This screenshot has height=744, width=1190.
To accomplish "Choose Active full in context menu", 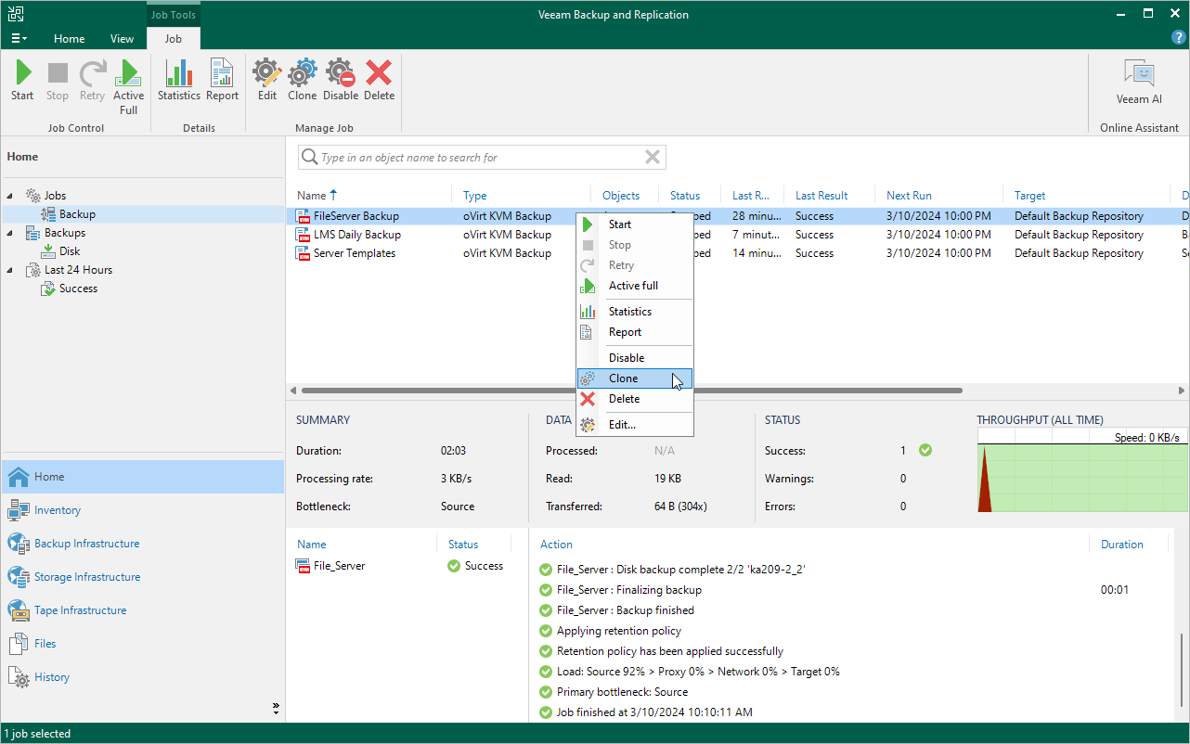I will click(x=635, y=286).
